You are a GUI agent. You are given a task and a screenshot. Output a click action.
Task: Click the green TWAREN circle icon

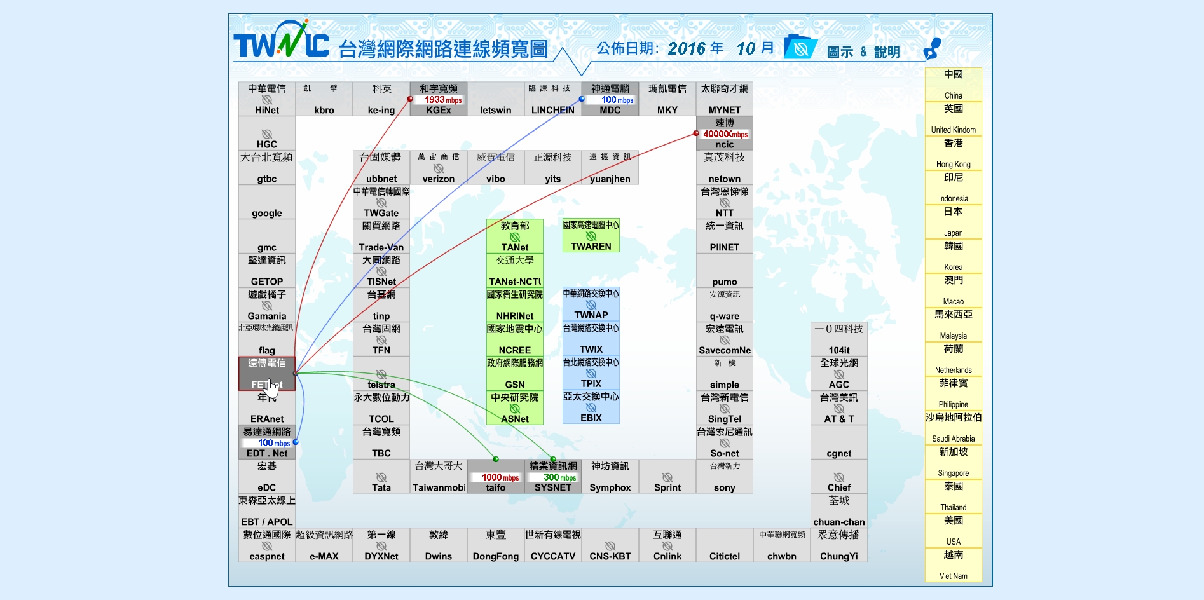(591, 236)
